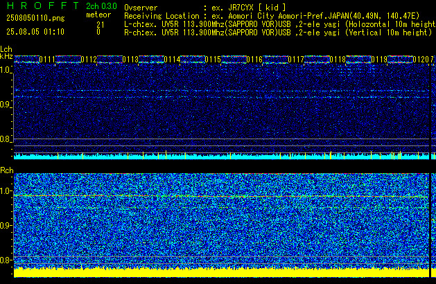Click the HROFFT title text
This screenshot has height=284, width=436.
click(x=43, y=6)
